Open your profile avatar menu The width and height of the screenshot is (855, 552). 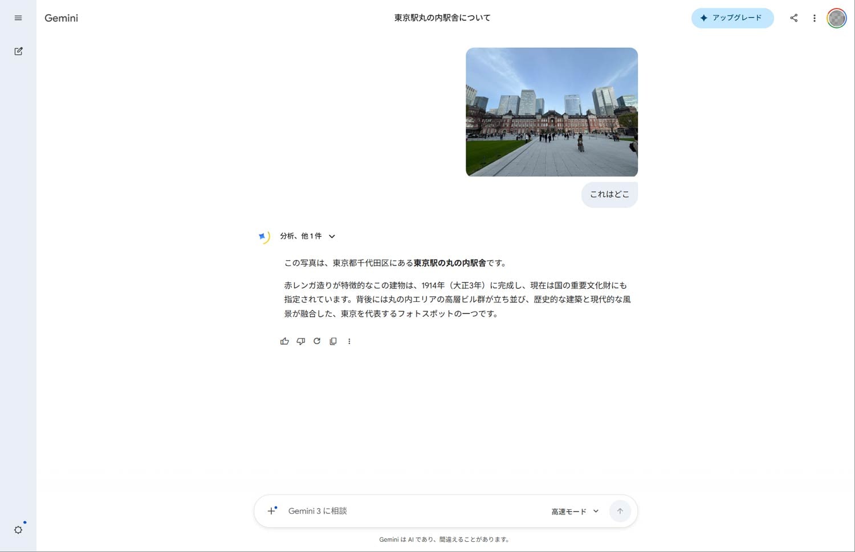coord(836,18)
